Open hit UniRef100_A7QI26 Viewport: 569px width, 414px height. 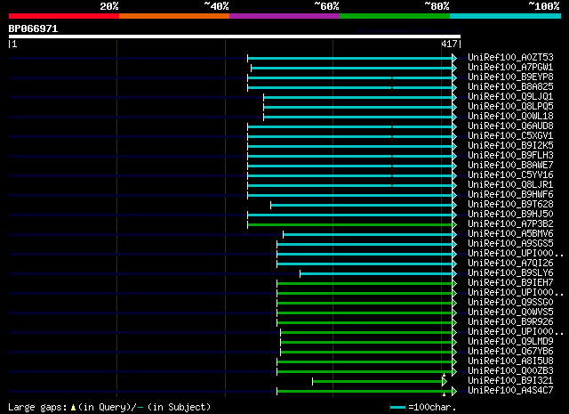click(x=510, y=264)
